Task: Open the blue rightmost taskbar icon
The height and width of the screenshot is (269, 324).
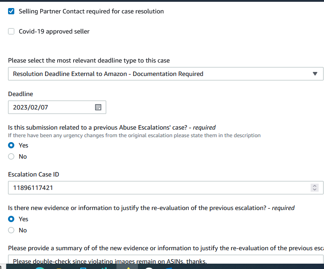Action: pos(168,268)
